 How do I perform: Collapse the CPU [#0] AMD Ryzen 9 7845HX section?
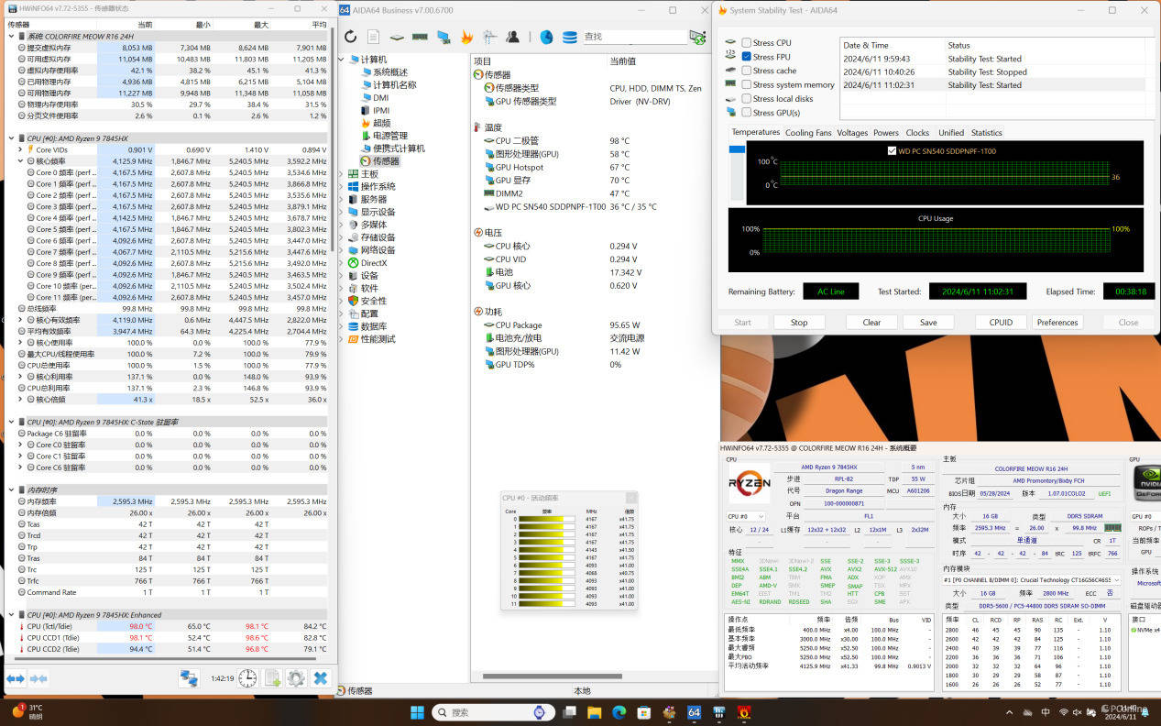pyautogui.click(x=11, y=138)
